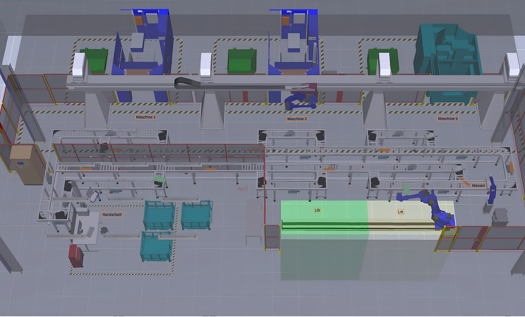Click the Messen station label
This screenshot has height=317, width=525.
tap(479, 185)
